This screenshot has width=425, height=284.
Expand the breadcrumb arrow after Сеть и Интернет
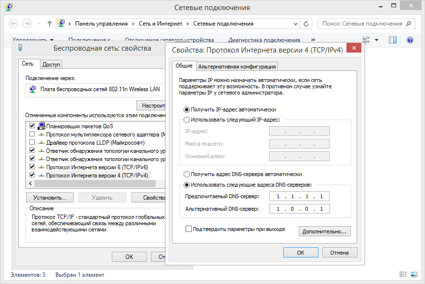tap(188, 24)
